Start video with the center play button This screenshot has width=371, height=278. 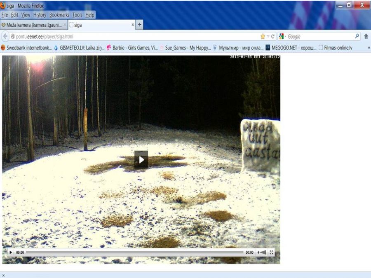141,160
